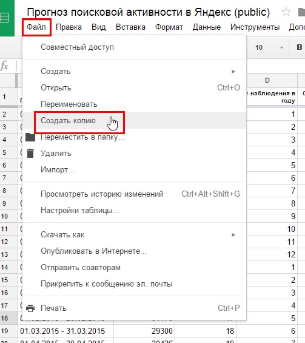Click the folder icon for Переместить в папку
The height and width of the screenshot is (343, 305).
pos(30,137)
